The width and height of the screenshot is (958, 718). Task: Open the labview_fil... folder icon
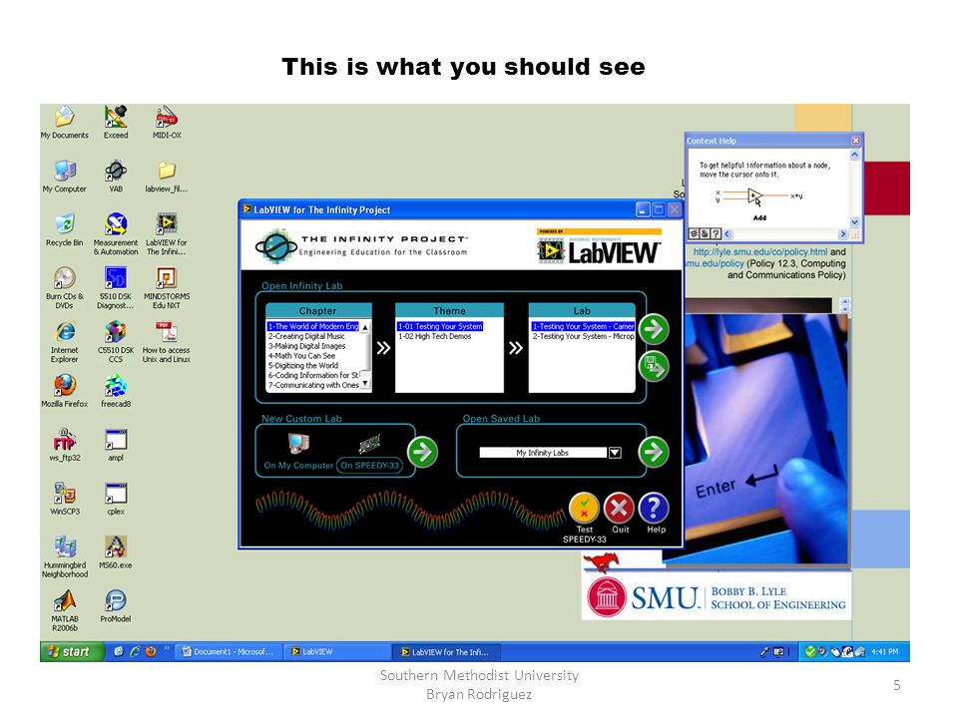(x=167, y=176)
